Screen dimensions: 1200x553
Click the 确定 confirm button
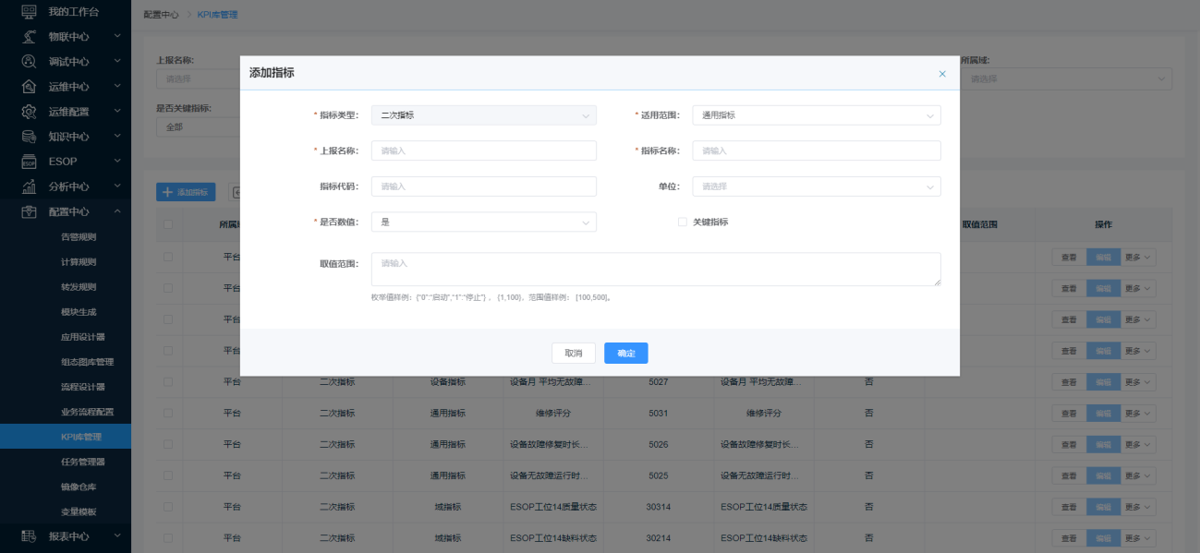625,354
